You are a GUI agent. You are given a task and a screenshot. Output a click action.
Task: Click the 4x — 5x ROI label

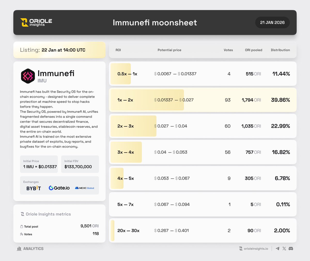coord(126,178)
